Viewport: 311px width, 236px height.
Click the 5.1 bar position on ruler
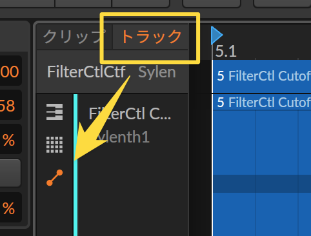226,51
